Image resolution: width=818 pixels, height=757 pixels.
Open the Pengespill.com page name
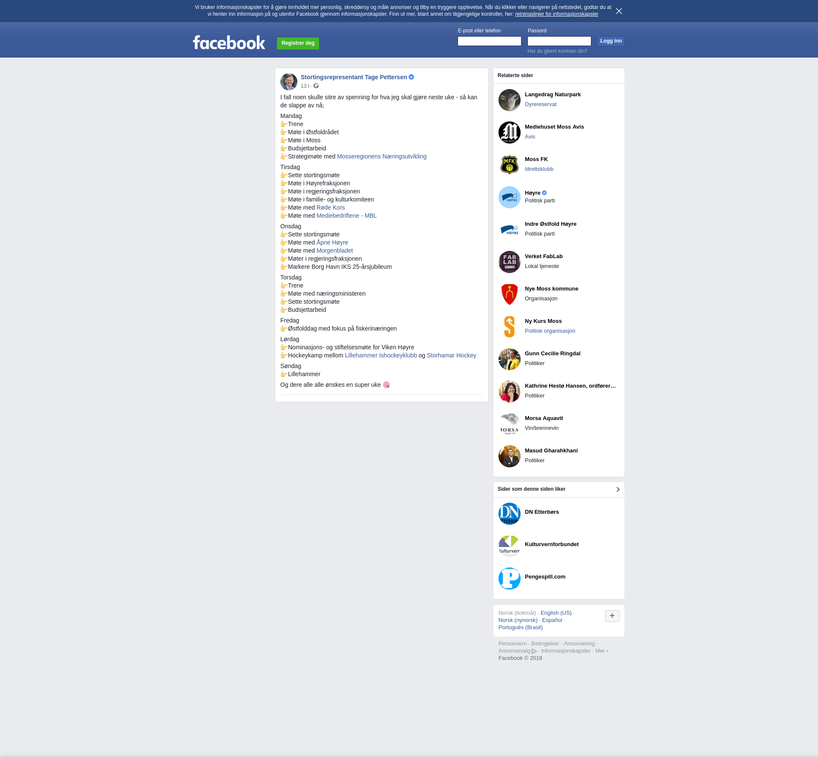pos(545,577)
